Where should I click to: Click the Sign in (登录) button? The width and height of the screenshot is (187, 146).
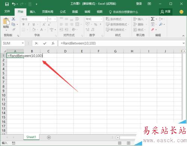point(139,4)
